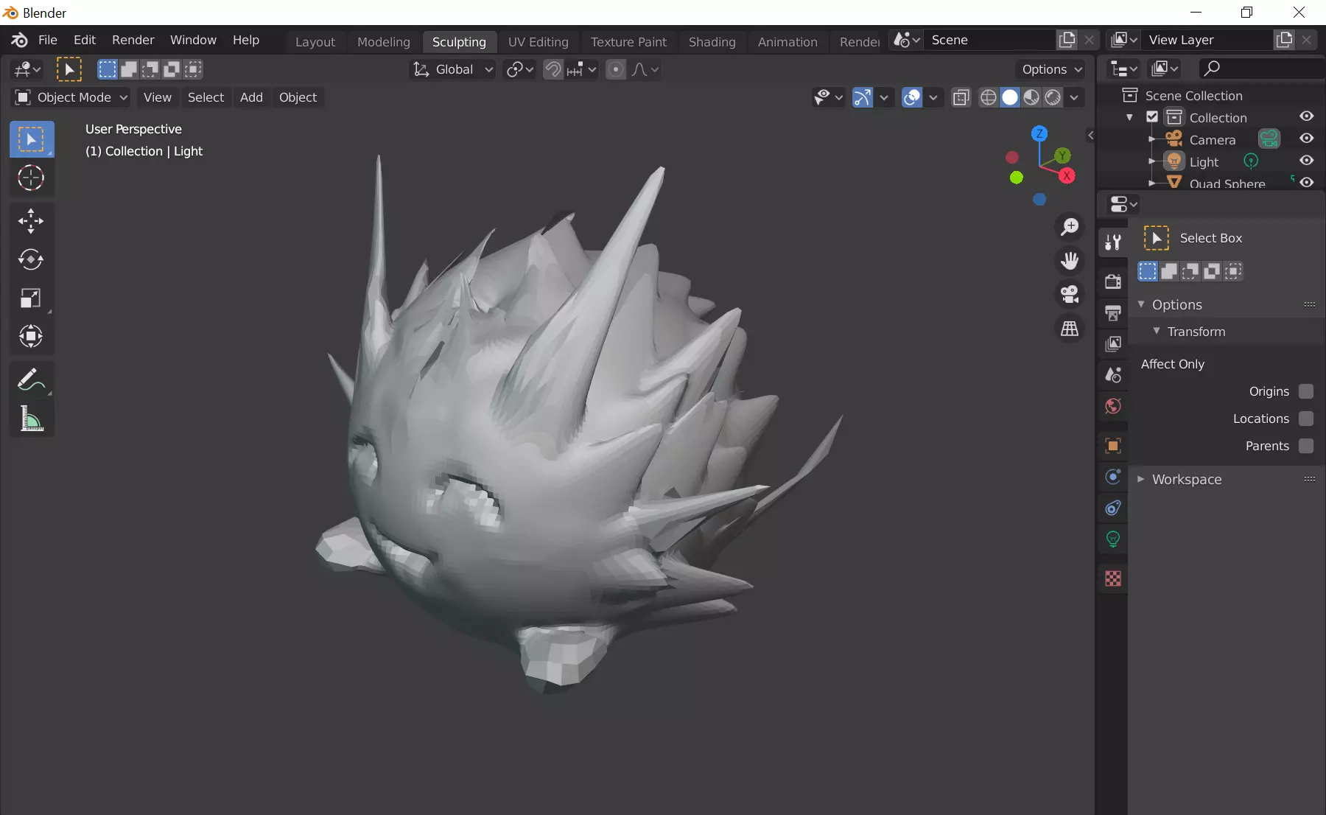This screenshot has height=815, width=1326.
Task: Open the shading options dropdown arrow
Action: 1074,97
